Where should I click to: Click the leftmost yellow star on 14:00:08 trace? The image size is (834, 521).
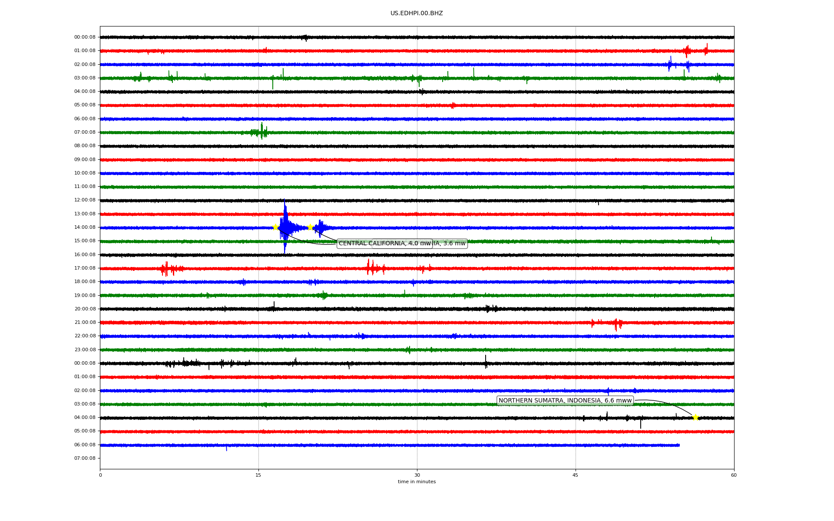point(275,227)
